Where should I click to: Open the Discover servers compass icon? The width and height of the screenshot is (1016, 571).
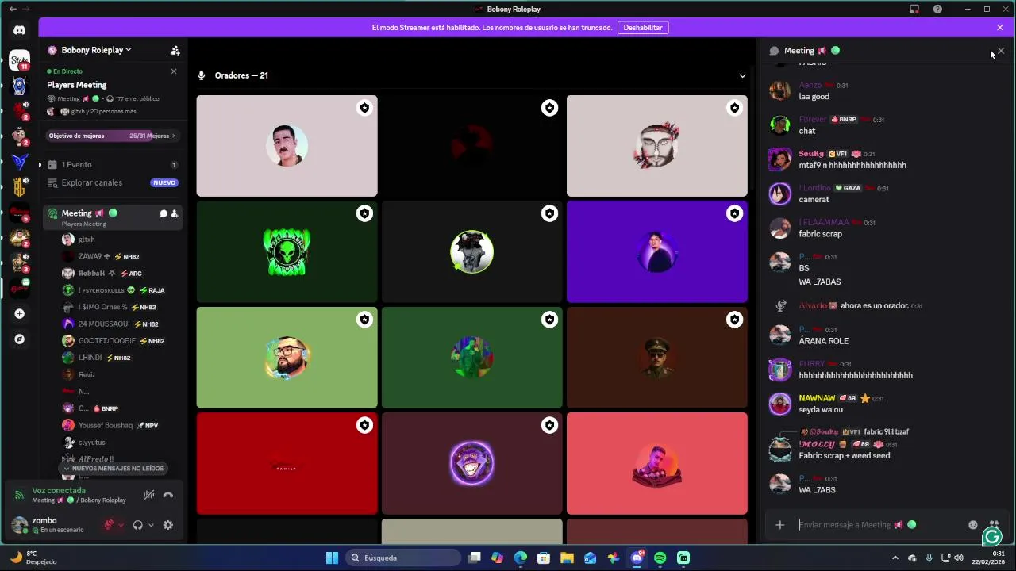point(19,339)
